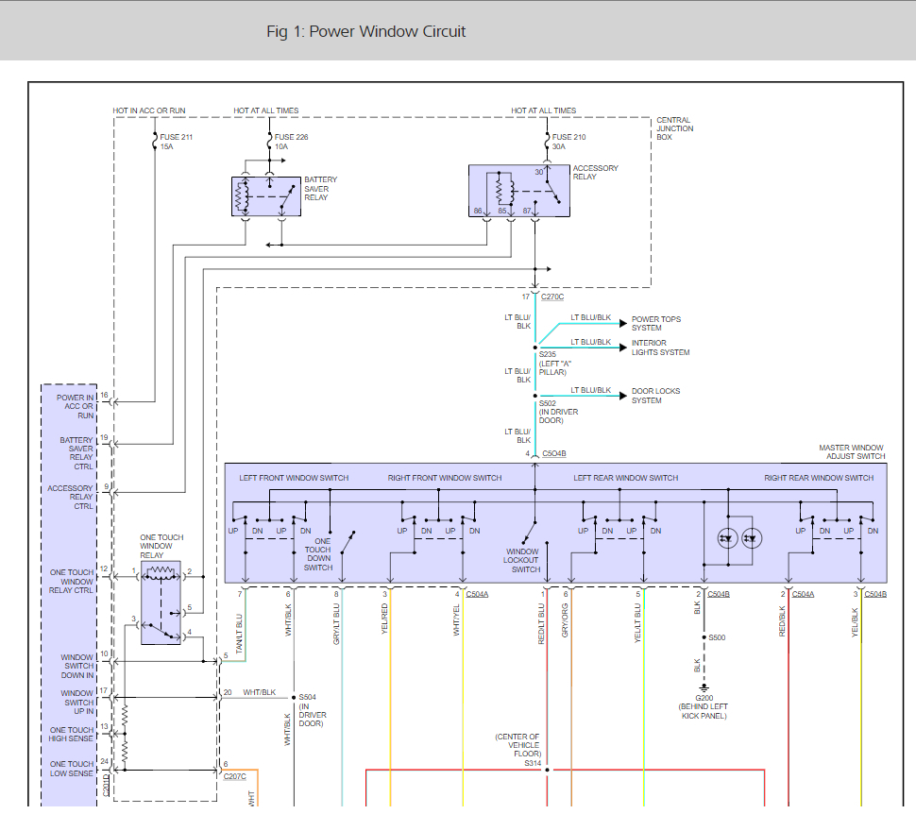Click the G200 ground symbol
This screenshot has width=916, height=814.
tap(704, 687)
